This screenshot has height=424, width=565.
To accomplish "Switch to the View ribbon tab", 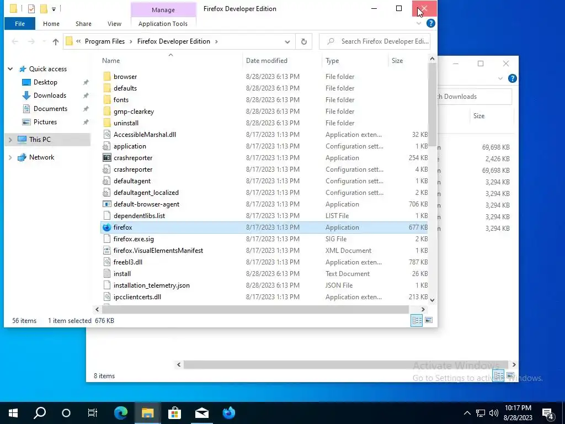I will point(114,24).
